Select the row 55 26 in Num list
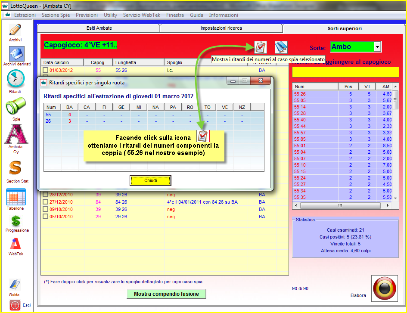The width and height of the screenshot is (407, 313). [342, 94]
